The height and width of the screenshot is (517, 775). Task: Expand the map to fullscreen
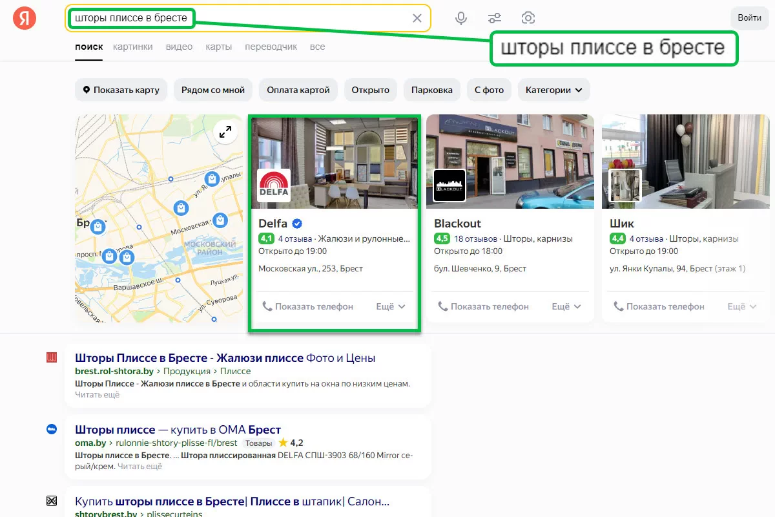225,132
